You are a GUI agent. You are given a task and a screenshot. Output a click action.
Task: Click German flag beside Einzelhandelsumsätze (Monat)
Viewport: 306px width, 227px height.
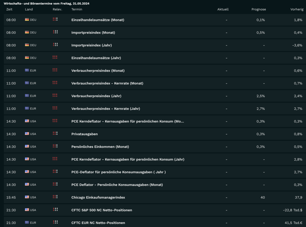[27, 20]
